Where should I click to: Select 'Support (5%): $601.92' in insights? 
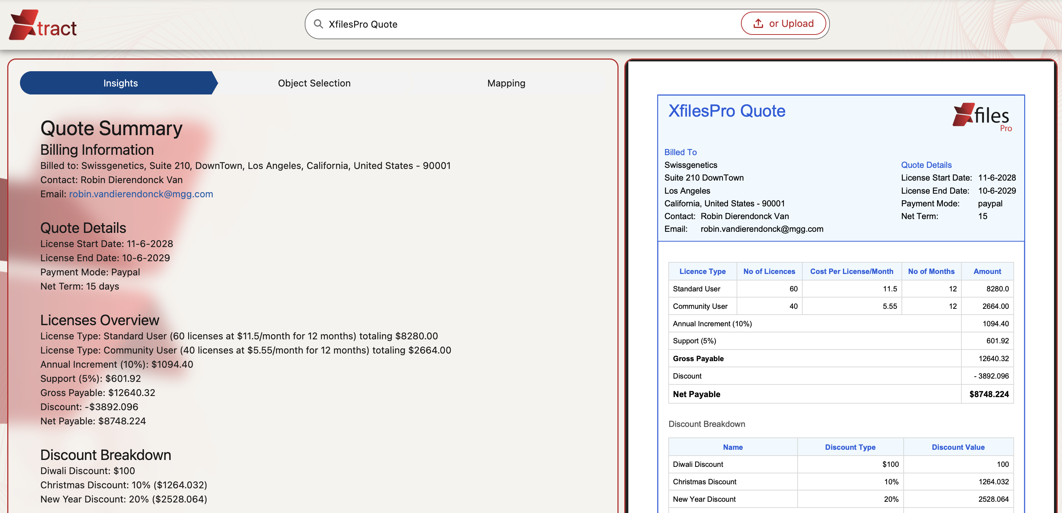[91, 379]
